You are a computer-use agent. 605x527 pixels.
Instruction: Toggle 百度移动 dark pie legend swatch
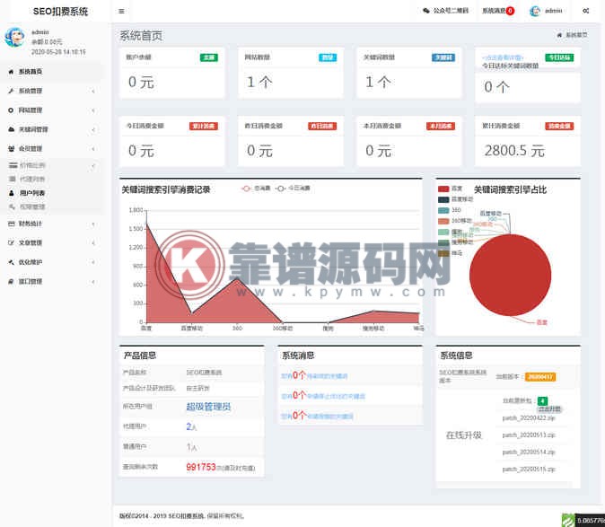[443, 199]
